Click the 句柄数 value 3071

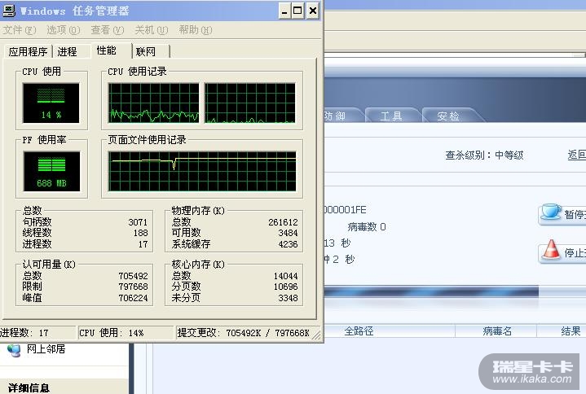138,222
